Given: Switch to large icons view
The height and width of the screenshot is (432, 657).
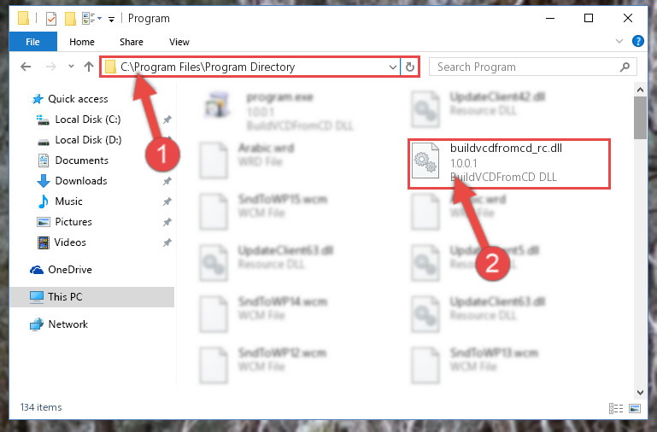Looking at the screenshot, I should coord(635,408).
